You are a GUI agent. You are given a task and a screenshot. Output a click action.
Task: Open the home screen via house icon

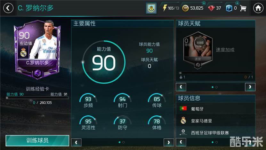(258, 8)
